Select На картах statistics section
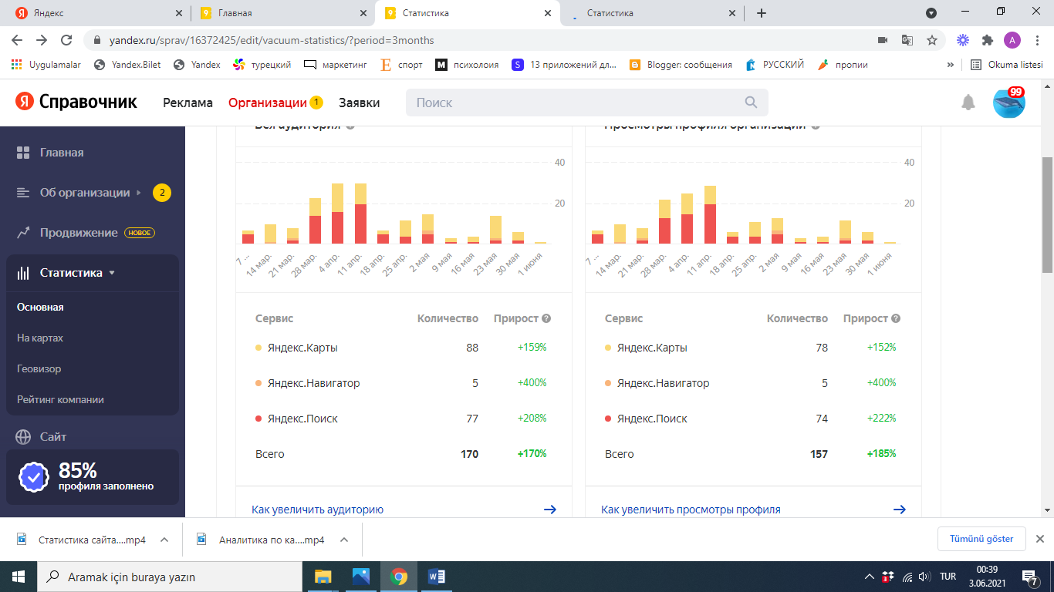Viewport: 1054px width, 592px height. pos(40,338)
